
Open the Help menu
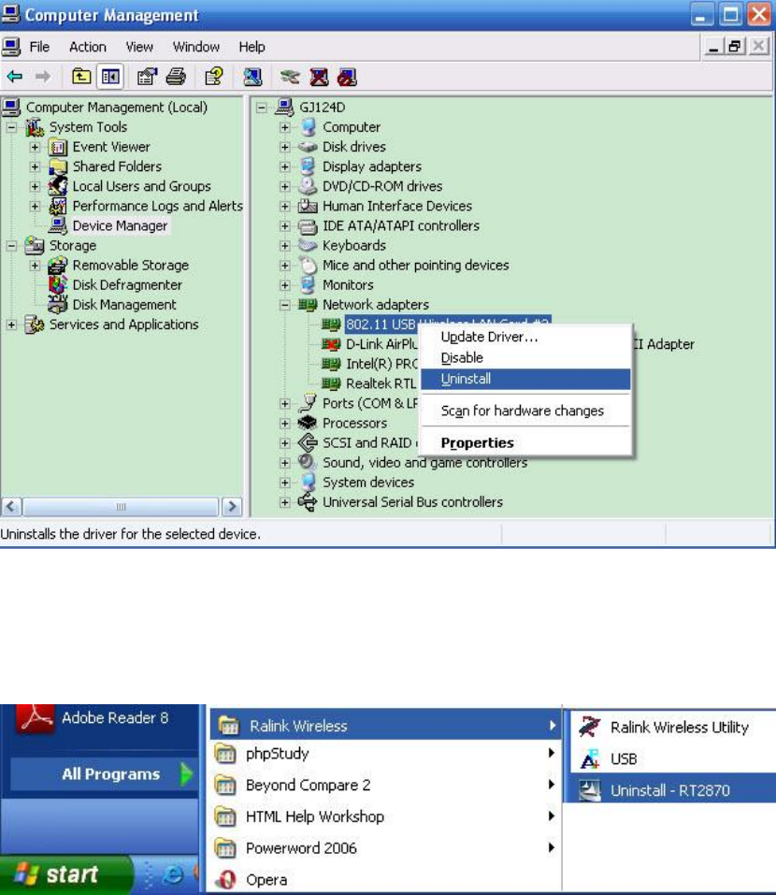click(251, 47)
